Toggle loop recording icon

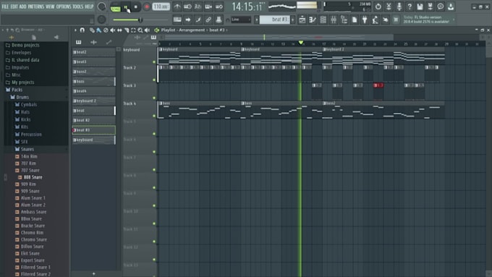coord(219,7)
